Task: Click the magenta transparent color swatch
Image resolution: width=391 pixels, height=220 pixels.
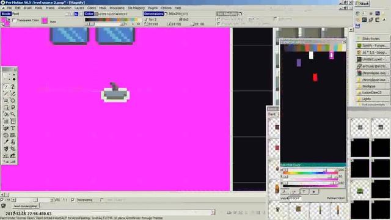Action: [x=45, y=21]
